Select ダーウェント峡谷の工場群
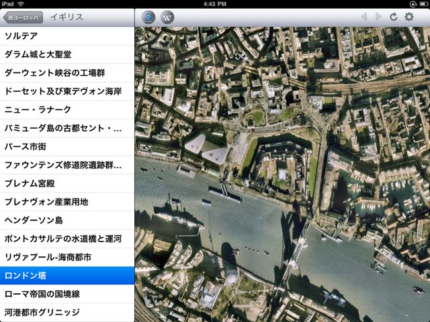 pos(67,72)
